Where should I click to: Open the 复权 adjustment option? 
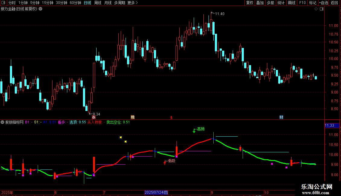[x=250, y=3]
